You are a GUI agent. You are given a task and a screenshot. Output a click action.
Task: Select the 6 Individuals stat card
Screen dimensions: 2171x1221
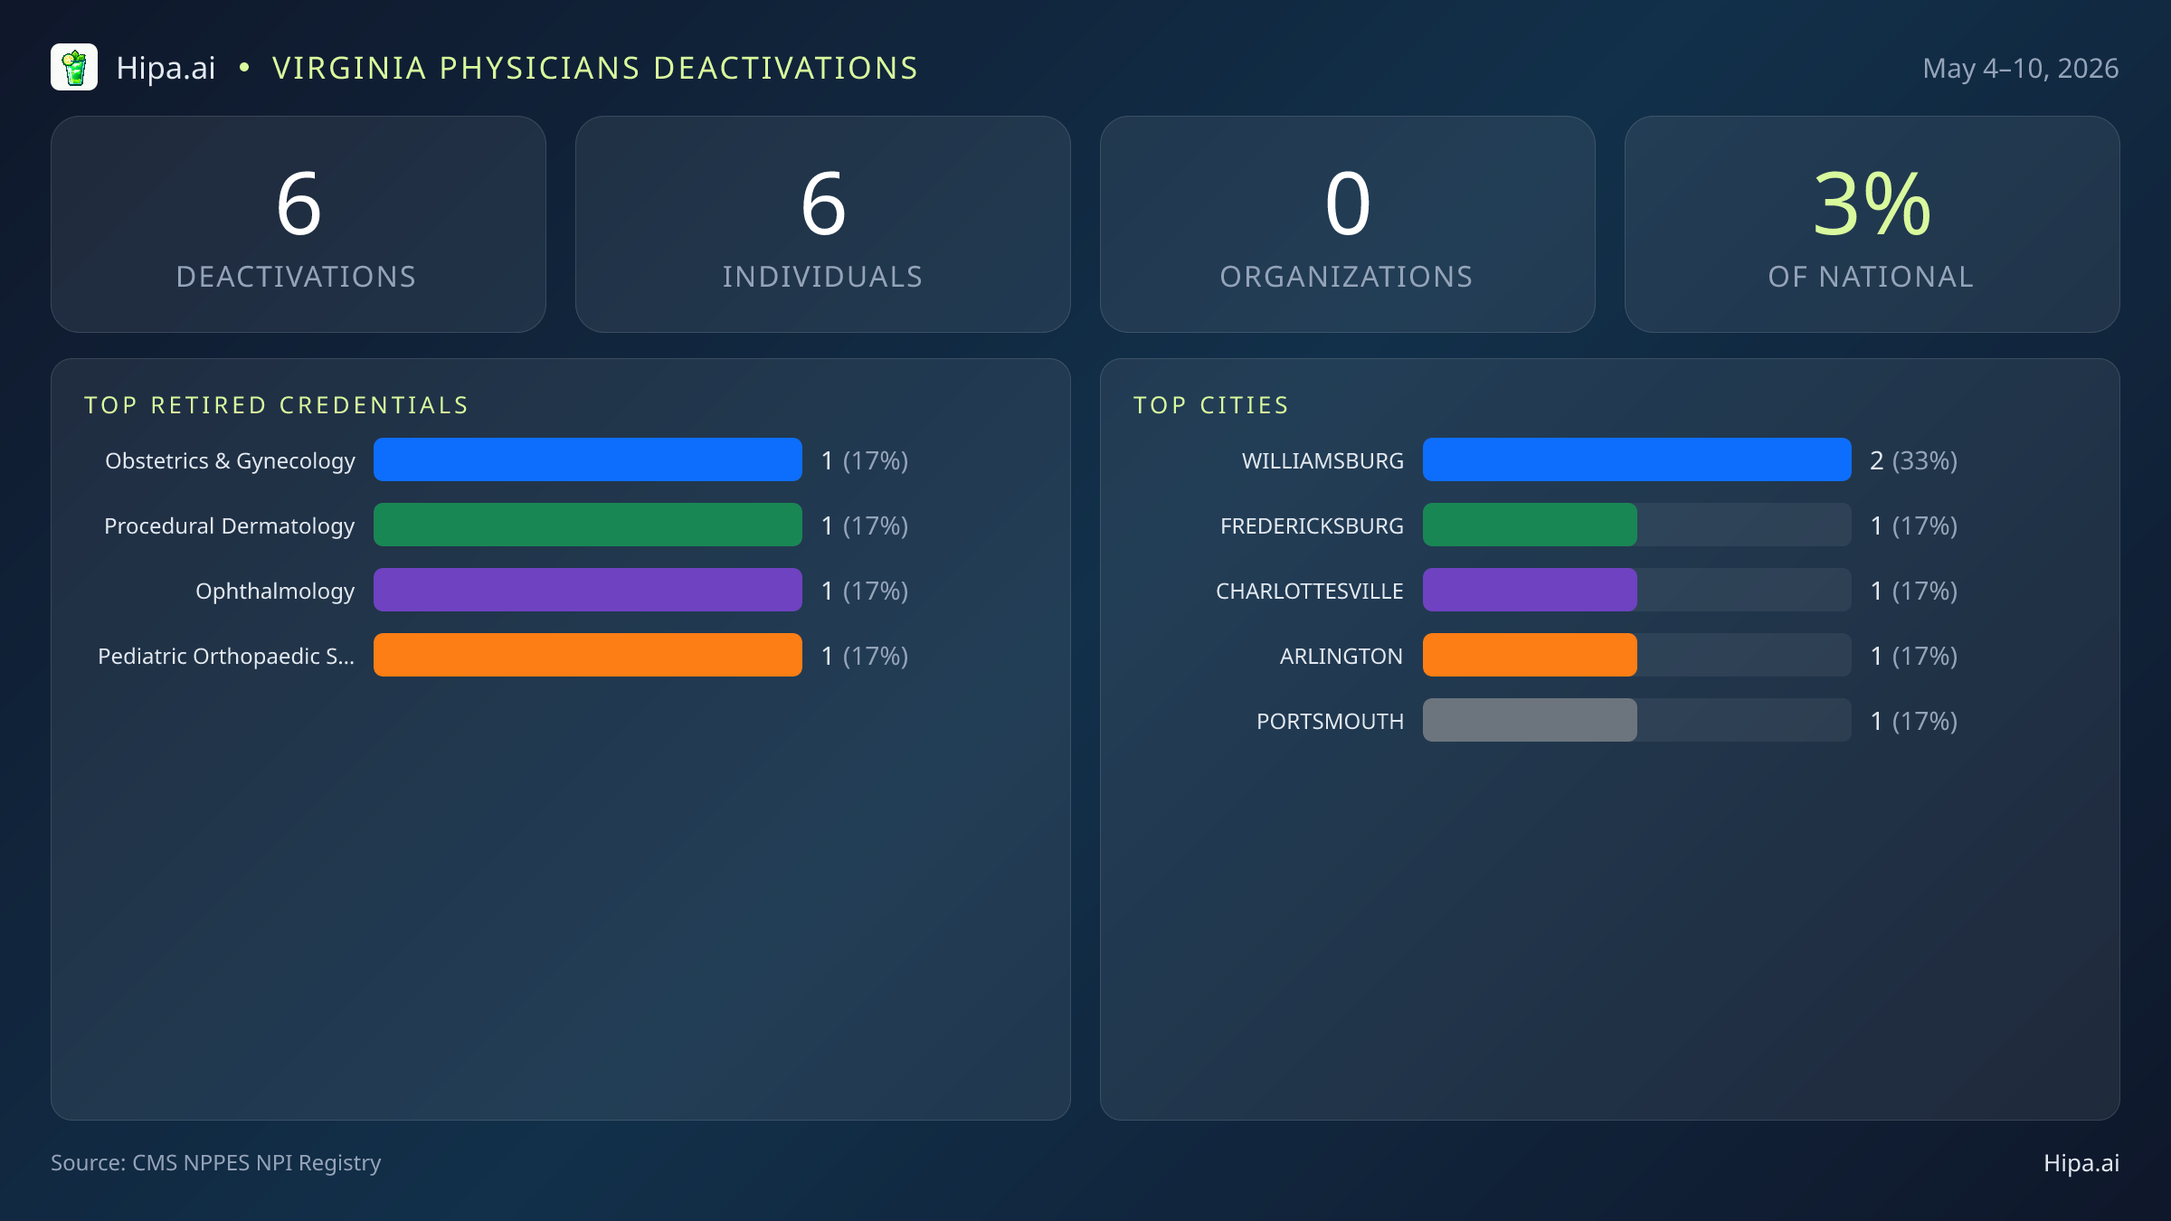[x=823, y=224]
